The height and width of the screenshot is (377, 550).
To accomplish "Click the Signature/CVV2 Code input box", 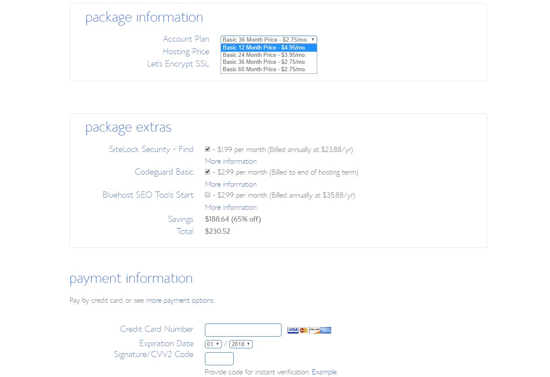I will [219, 359].
